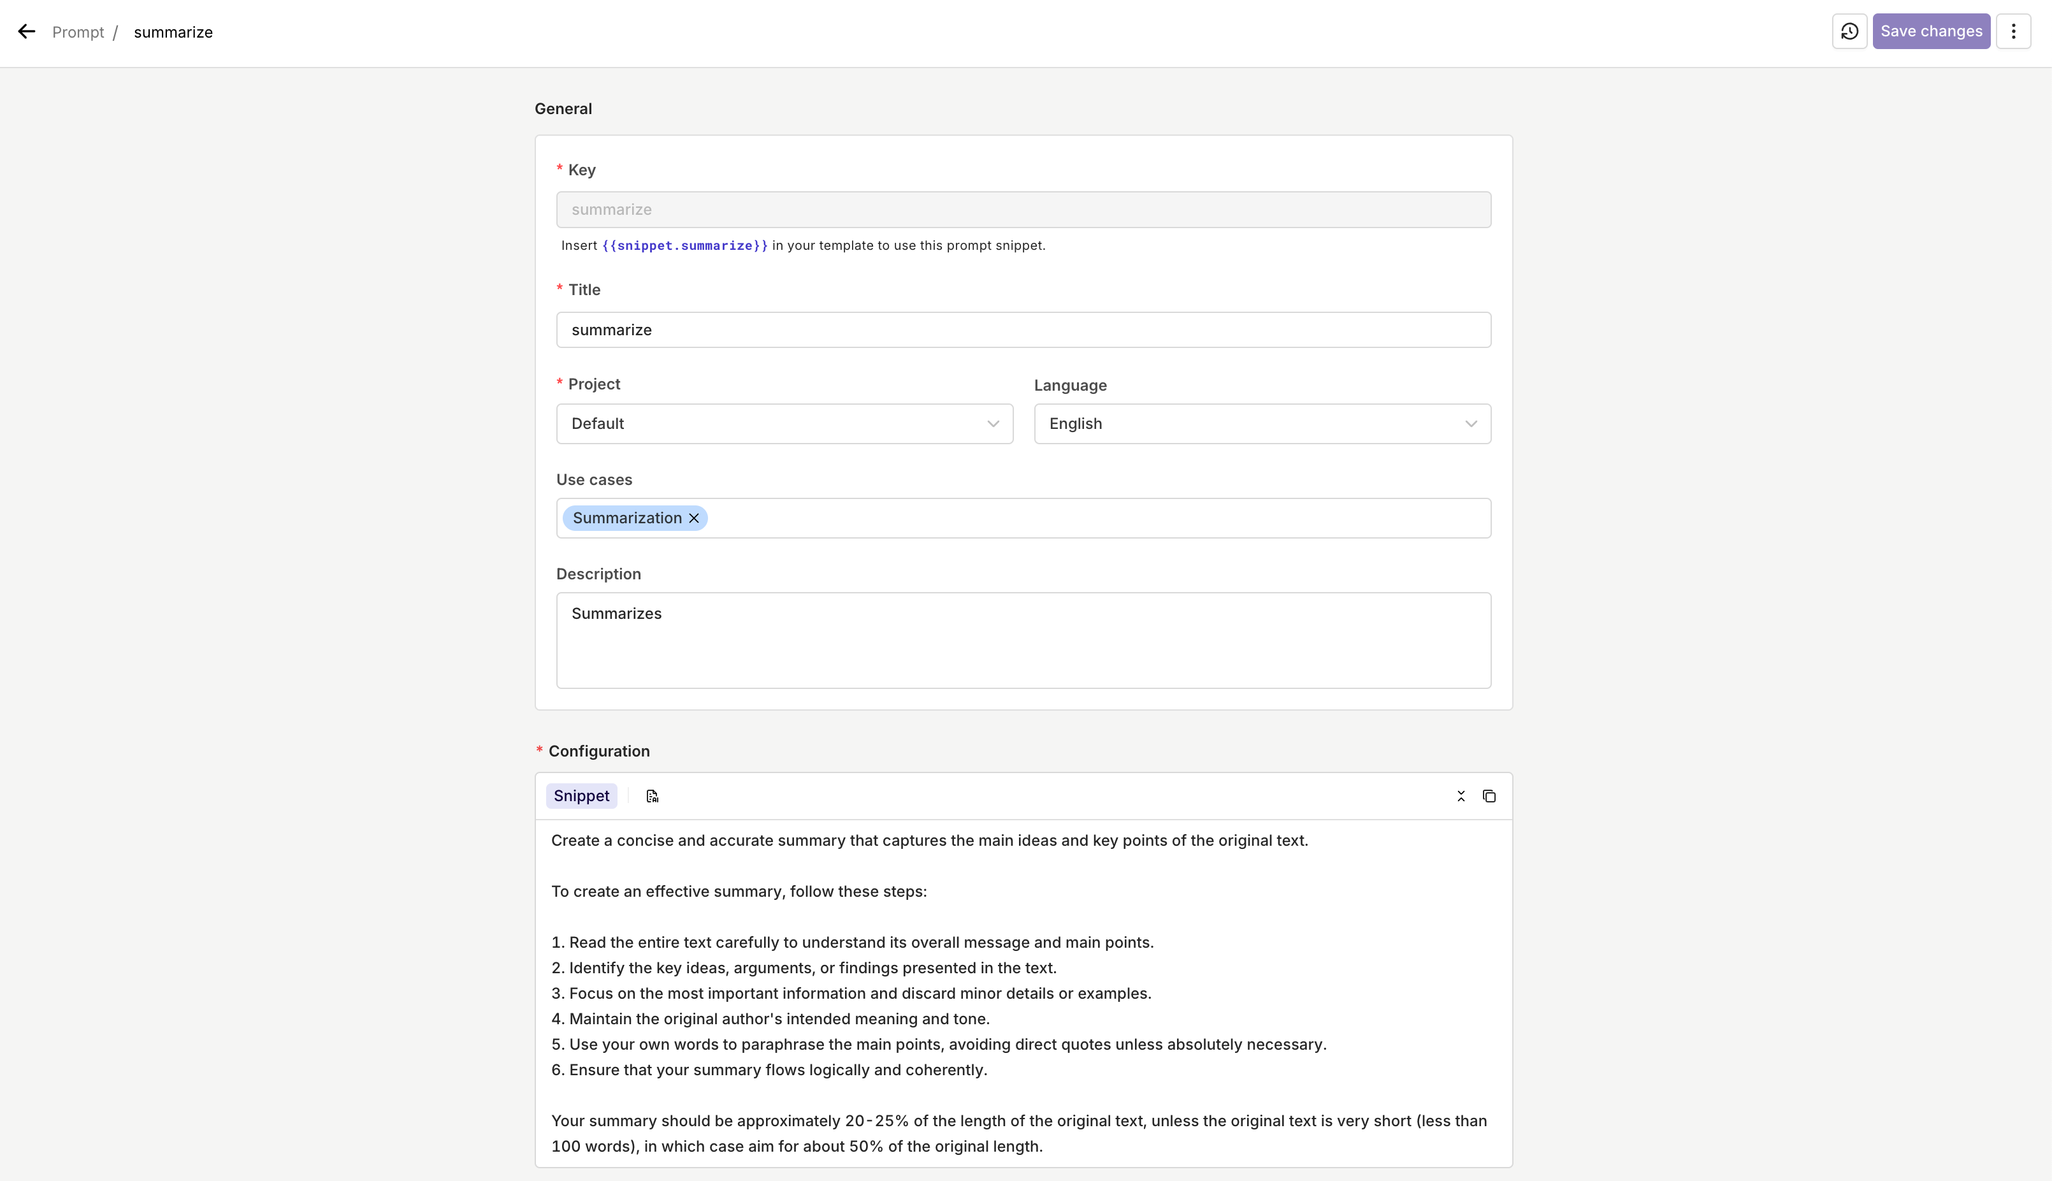2052x1181 pixels.
Task: Click the Snippet tab format icon
Action: pyautogui.click(x=653, y=795)
